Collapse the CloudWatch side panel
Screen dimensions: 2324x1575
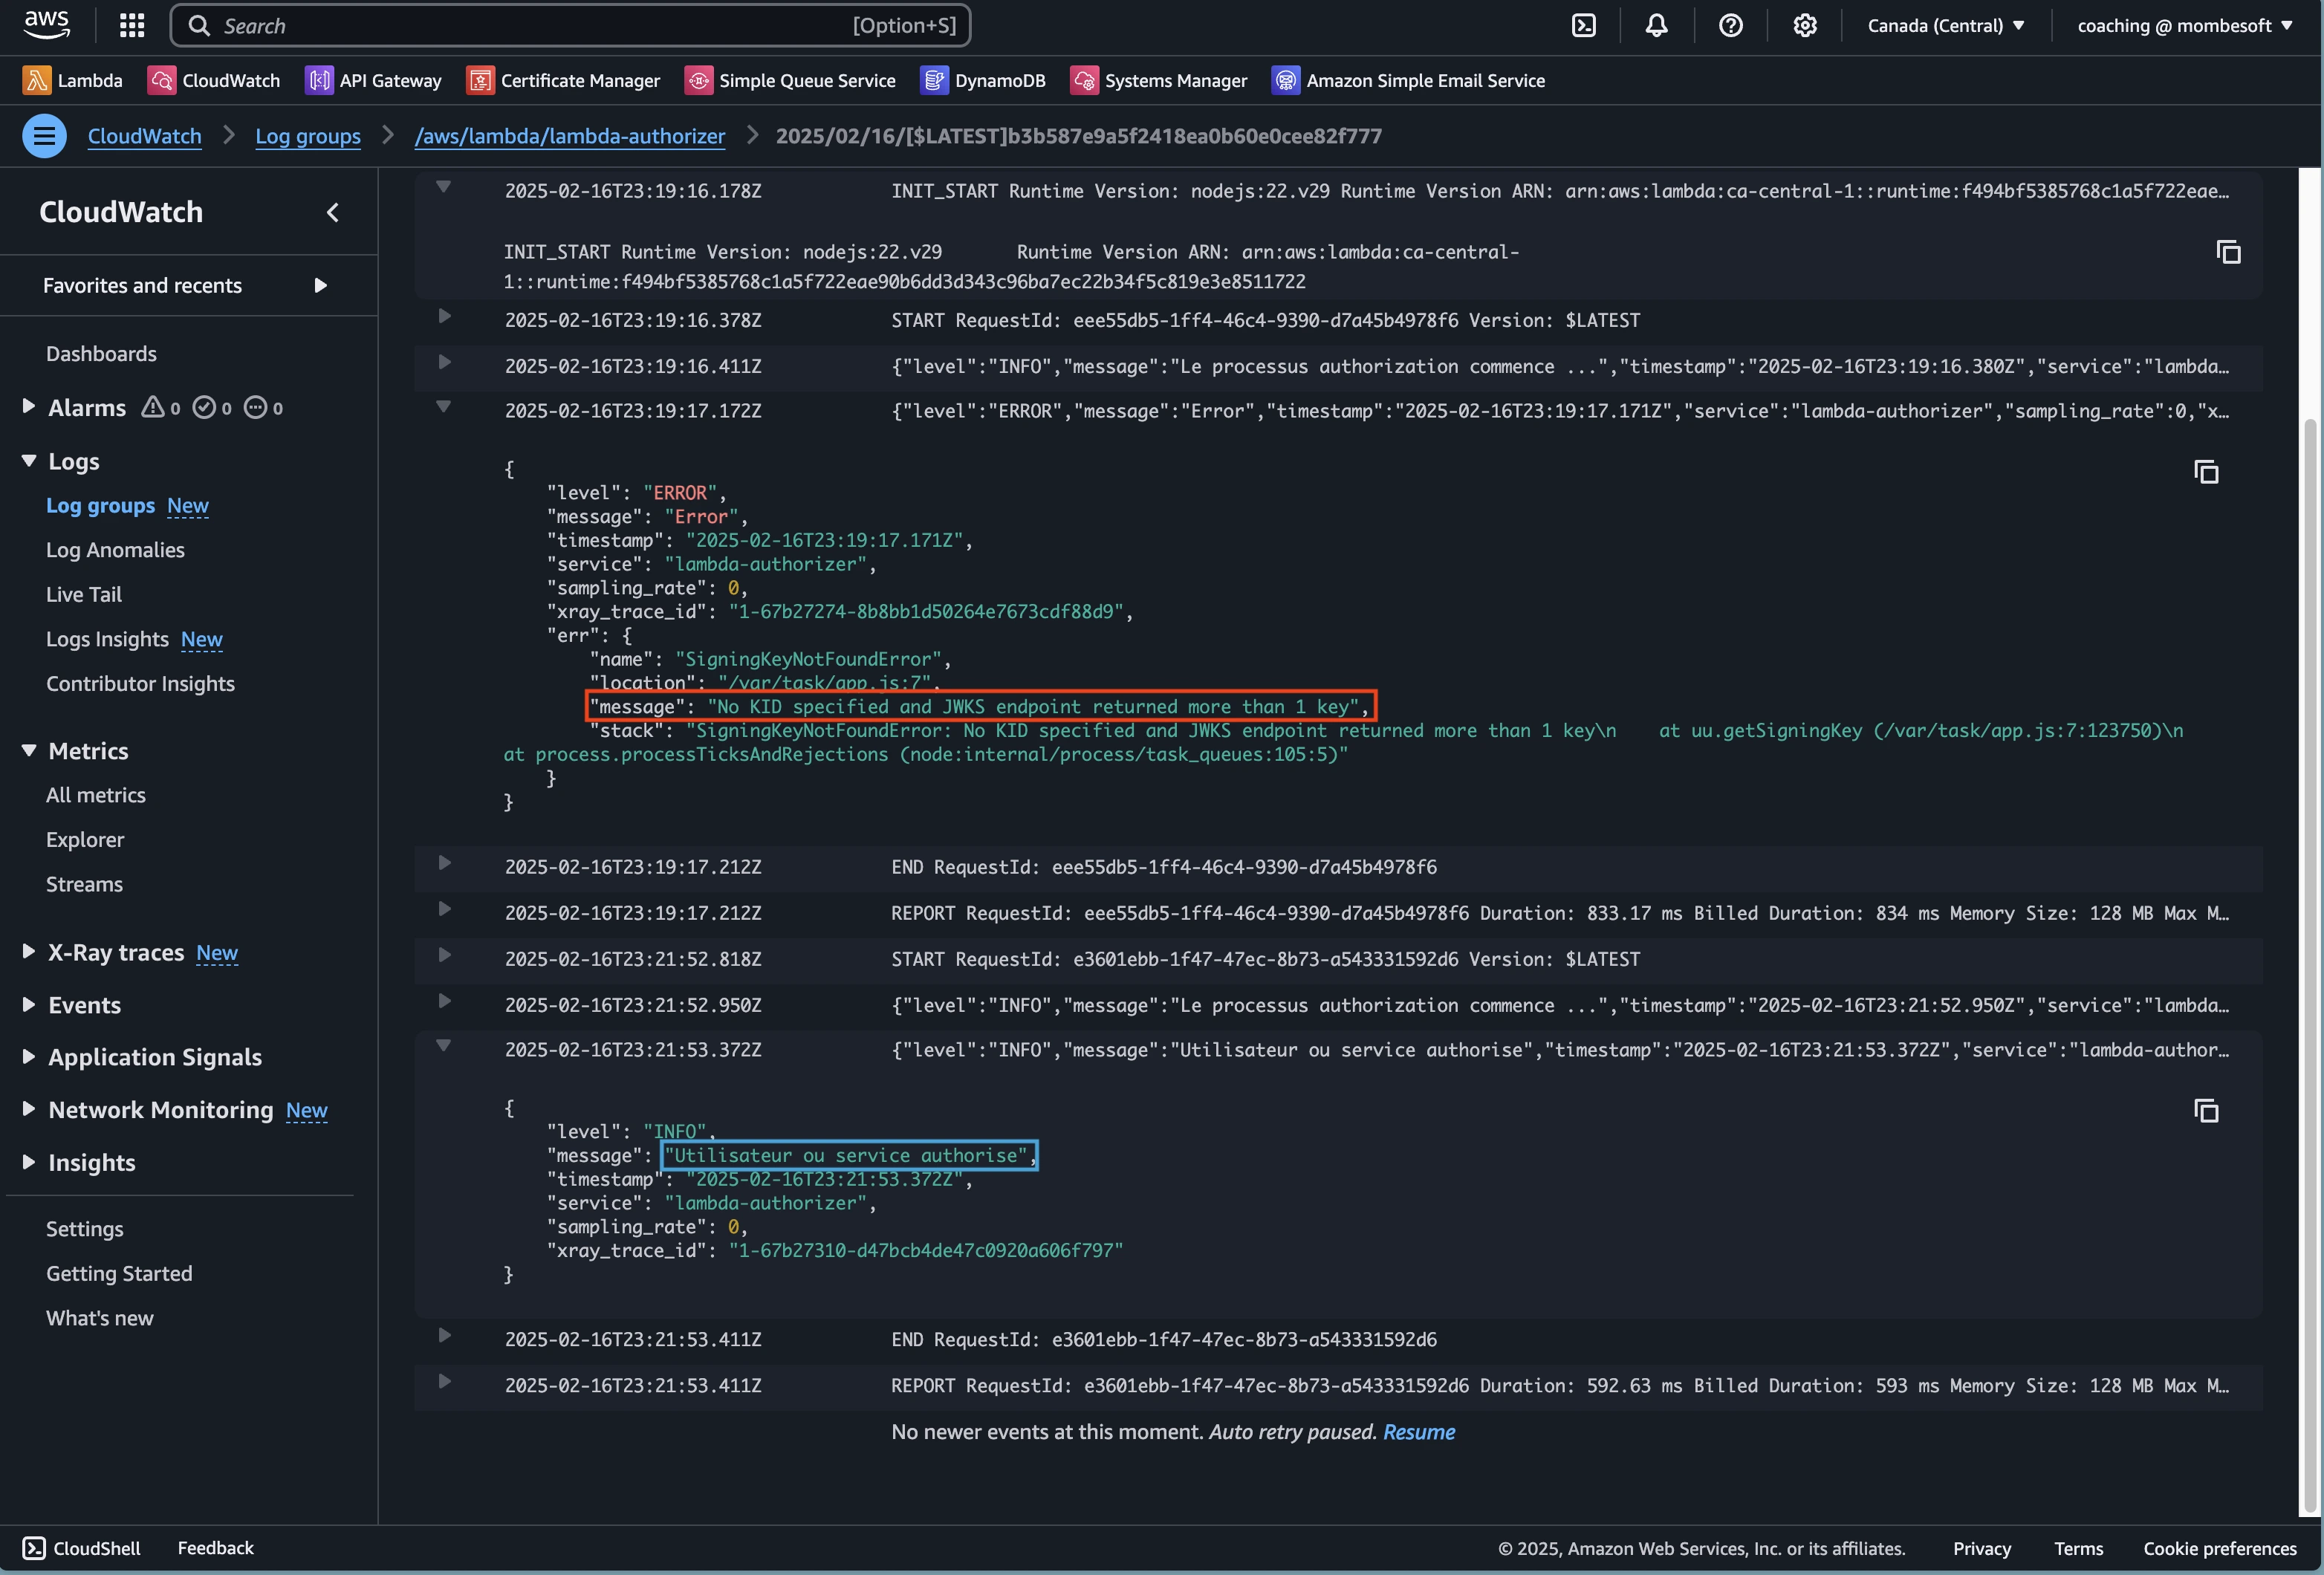333,212
